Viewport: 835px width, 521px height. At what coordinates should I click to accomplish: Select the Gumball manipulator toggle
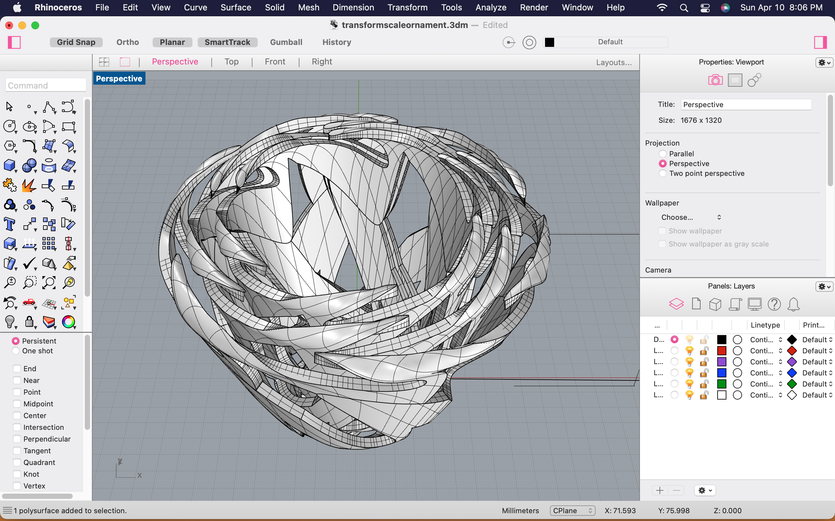(286, 42)
